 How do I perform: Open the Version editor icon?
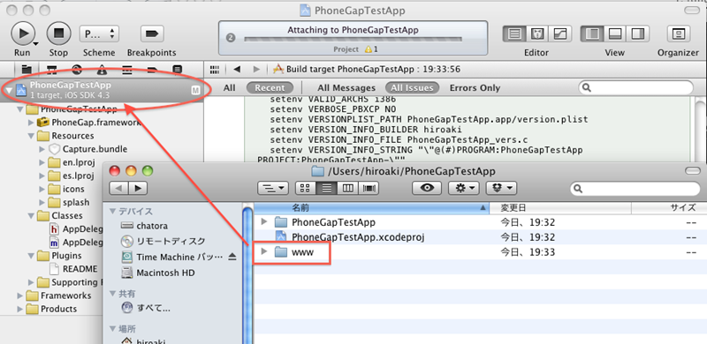pyautogui.click(x=559, y=34)
